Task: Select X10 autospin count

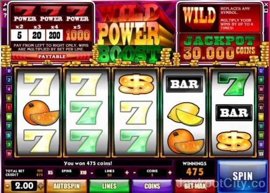Action: point(83,173)
